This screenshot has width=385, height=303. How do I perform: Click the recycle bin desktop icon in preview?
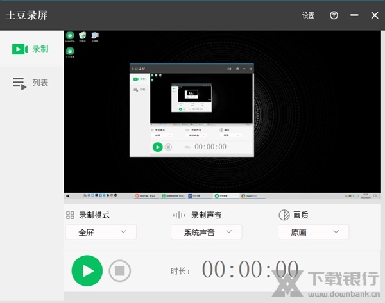coord(83,37)
